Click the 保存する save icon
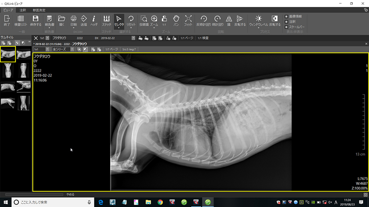Viewport: 369px width, 207px height. tap(35, 20)
